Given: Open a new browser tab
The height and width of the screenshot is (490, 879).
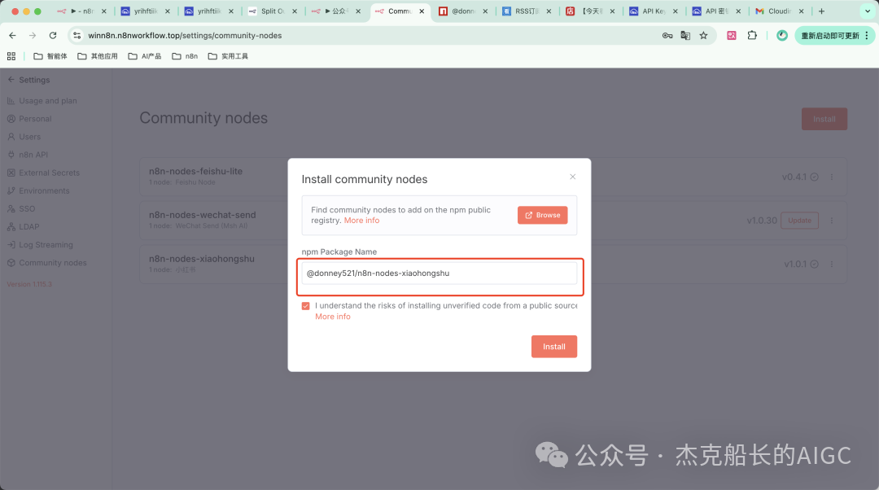Looking at the screenshot, I should (x=821, y=11).
